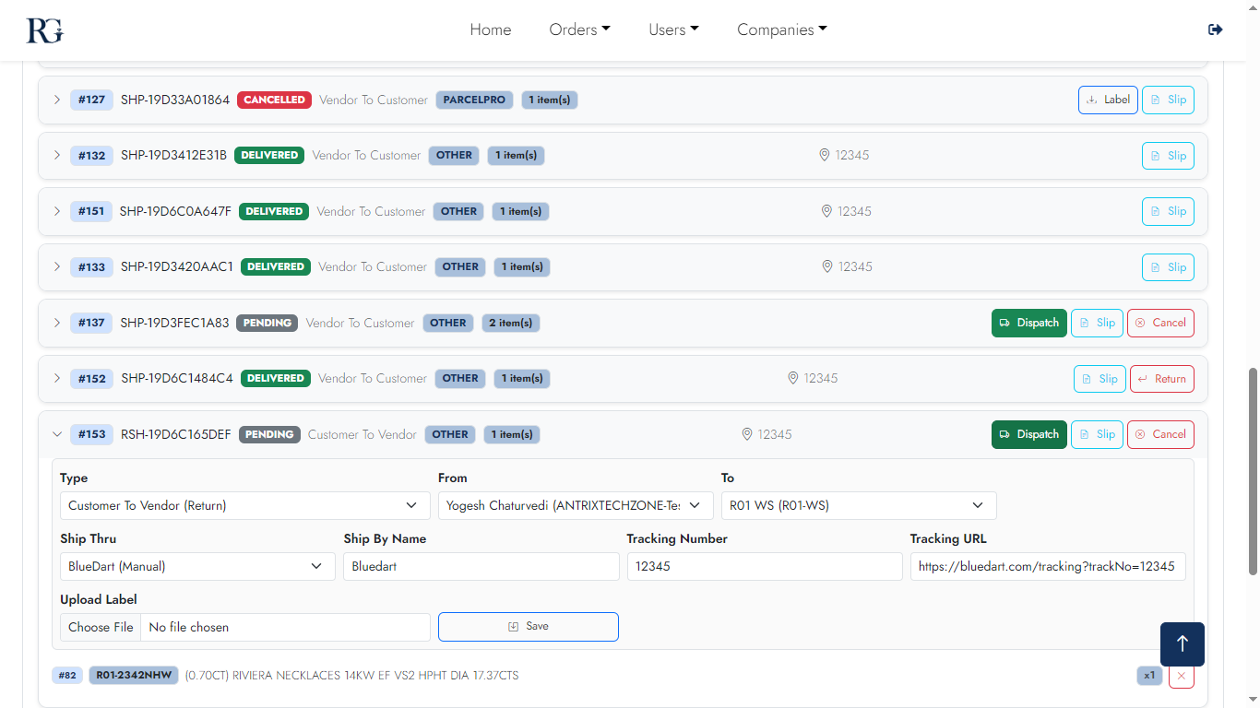Open the To destination dropdown
The height and width of the screenshot is (708, 1260).
tap(858, 505)
